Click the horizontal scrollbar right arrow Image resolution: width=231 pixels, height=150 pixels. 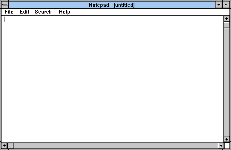(x=221, y=145)
